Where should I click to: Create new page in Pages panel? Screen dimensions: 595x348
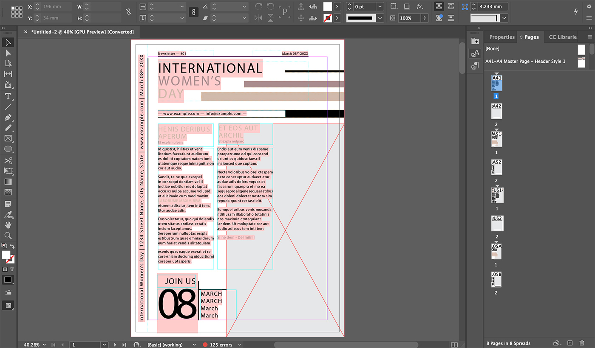tap(570, 343)
